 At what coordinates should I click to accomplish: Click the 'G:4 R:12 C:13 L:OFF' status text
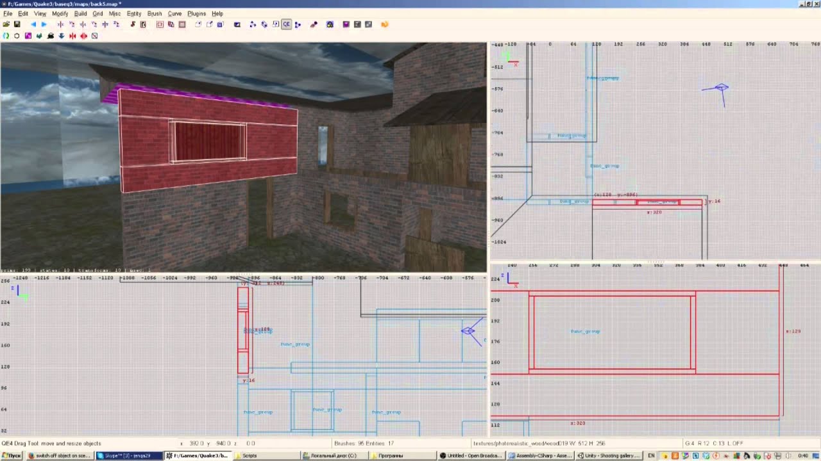[x=715, y=443]
